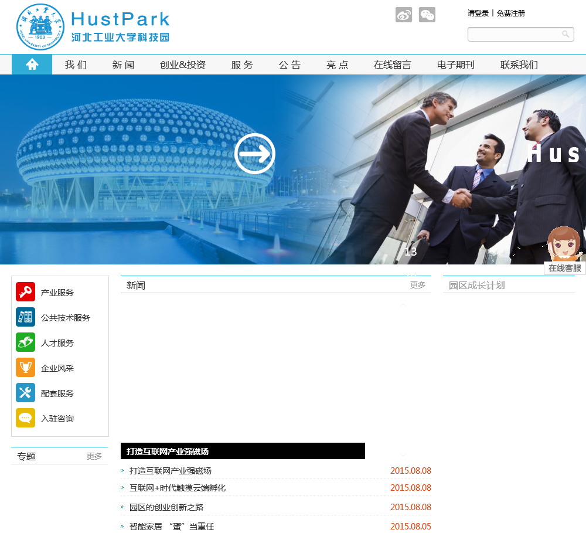586x533 pixels.
Task: Click 更多 in the 新闻 section header
Action: (x=417, y=285)
